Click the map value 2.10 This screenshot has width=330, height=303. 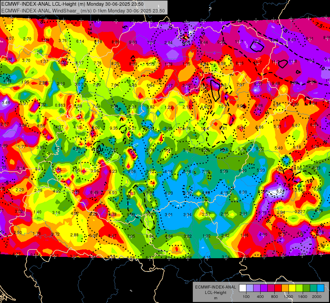click(61, 84)
